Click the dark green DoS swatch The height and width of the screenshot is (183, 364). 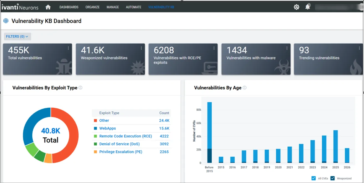(x=95, y=144)
